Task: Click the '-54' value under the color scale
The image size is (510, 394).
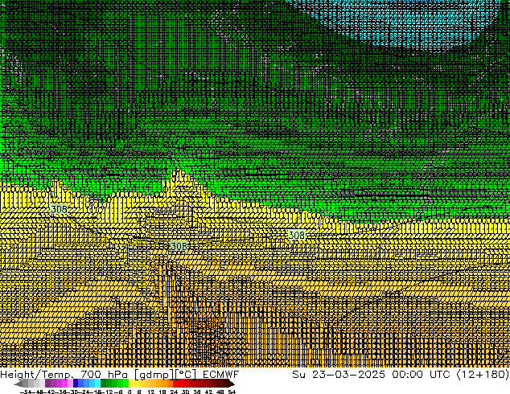Action: click(27, 392)
